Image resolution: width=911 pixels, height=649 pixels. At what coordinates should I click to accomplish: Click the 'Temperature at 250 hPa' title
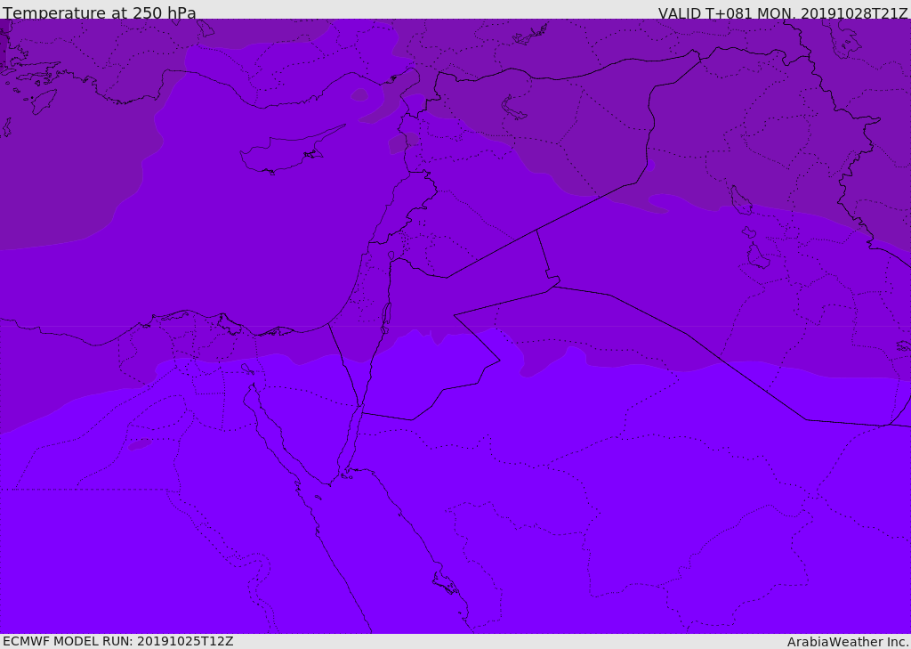(100, 12)
